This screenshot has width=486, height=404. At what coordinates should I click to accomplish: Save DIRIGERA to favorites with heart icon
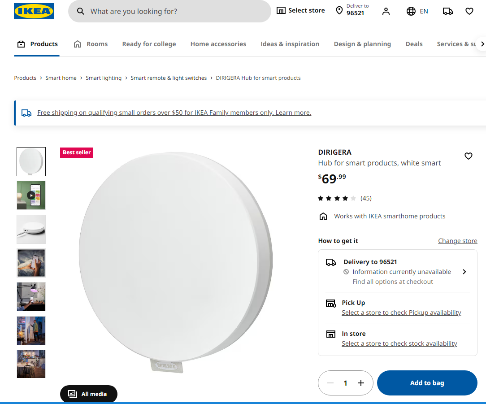[x=468, y=156]
